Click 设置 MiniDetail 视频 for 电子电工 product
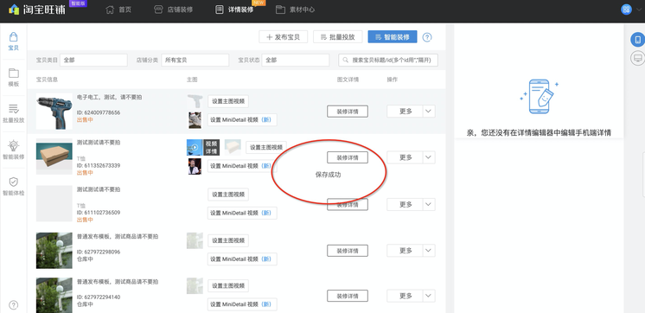 pos(242,119)
